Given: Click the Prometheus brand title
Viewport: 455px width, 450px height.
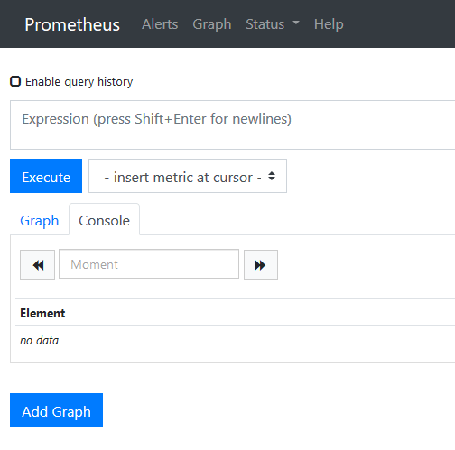Looking at the screenshot, I should (x=72, y=24).
